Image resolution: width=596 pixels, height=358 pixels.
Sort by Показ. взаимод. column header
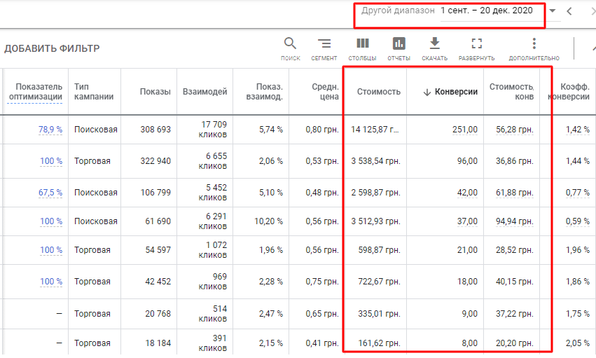(x=264, y=92)
